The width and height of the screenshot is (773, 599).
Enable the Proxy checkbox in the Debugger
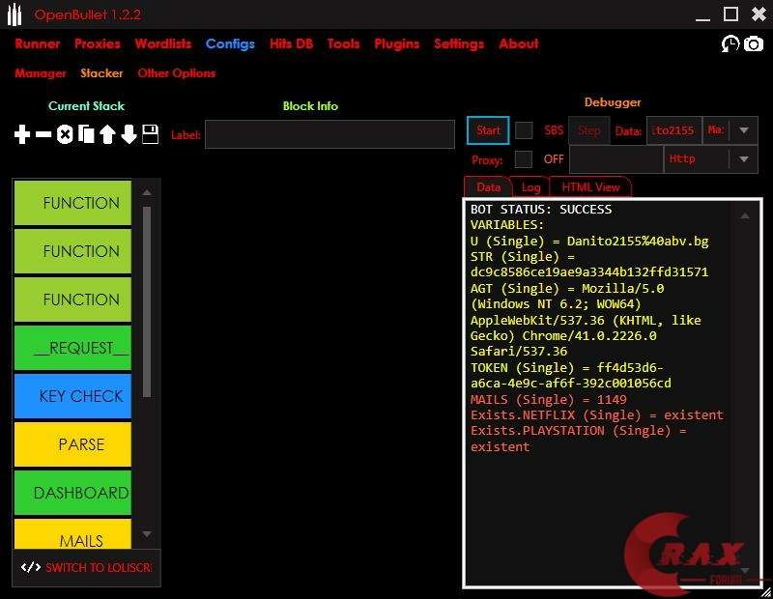click(523, 159)
